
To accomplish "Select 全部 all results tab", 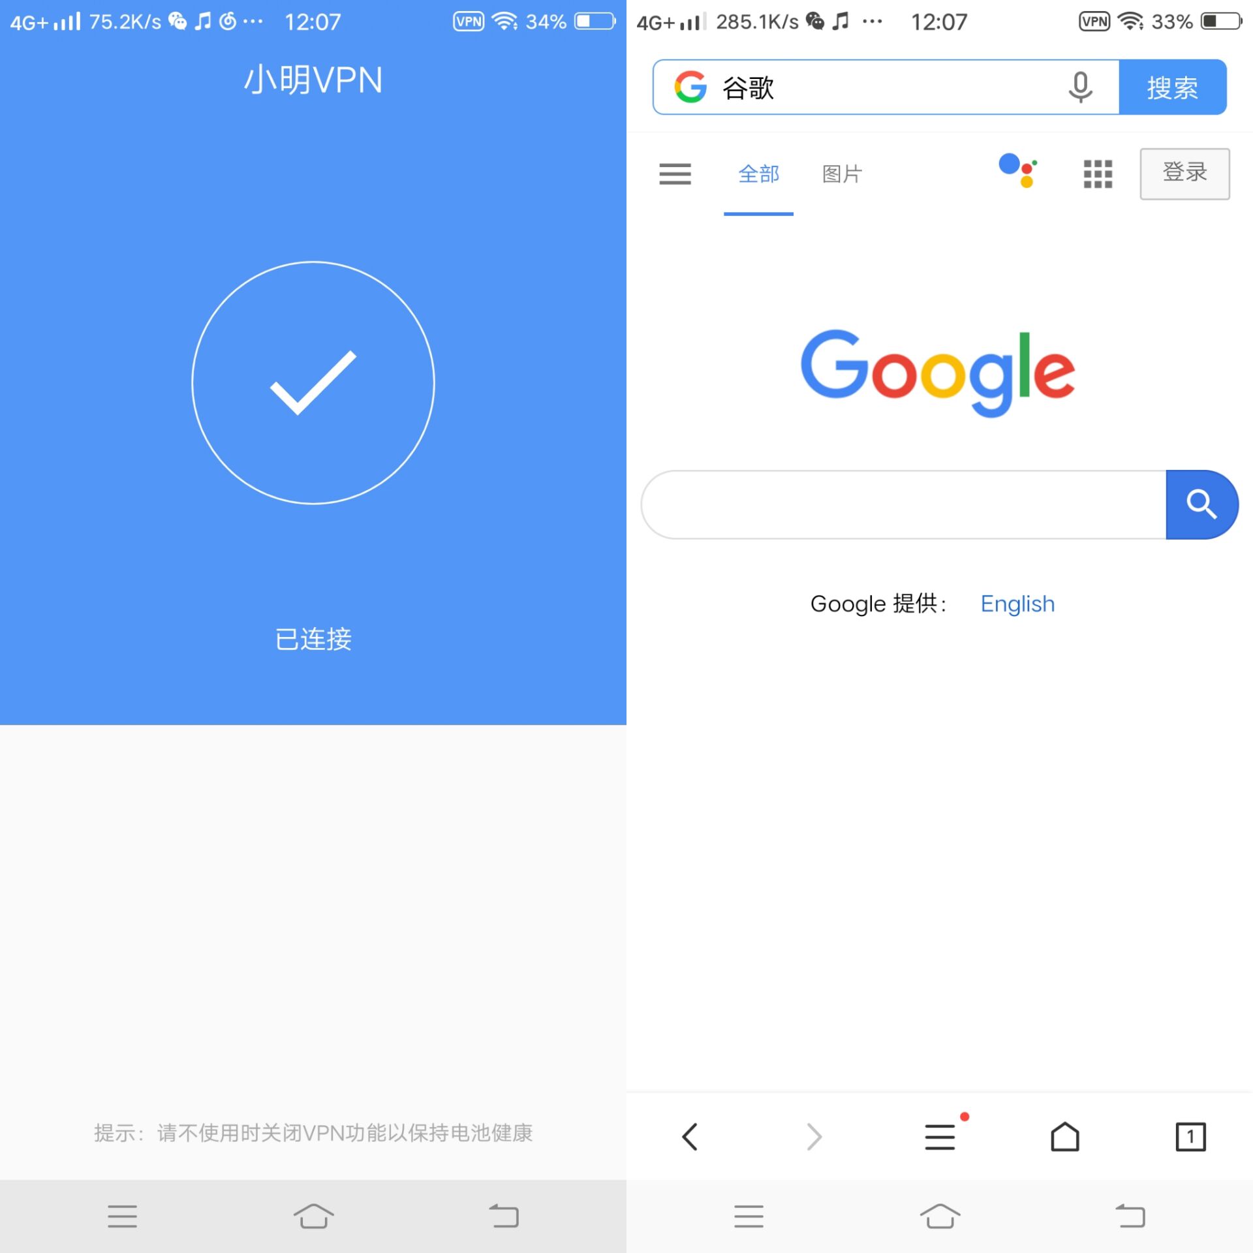I will [x=756, y=174].
